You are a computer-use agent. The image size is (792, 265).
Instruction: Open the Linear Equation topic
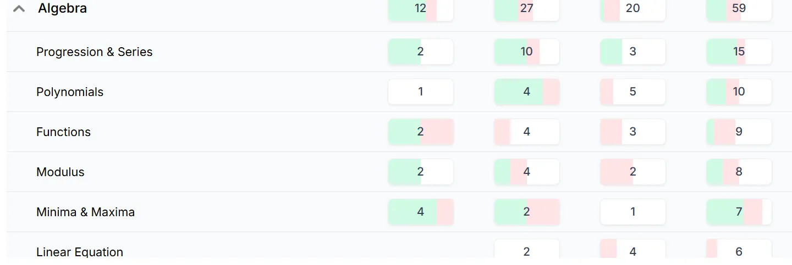80,252
